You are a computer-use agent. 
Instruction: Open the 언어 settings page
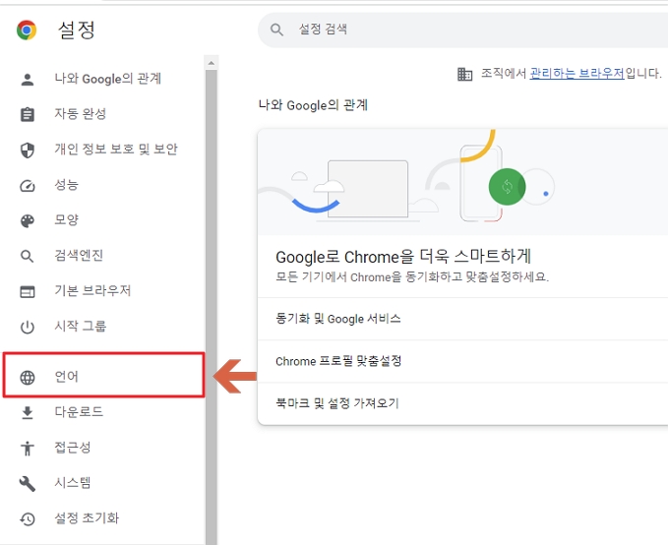click(103, 375)
